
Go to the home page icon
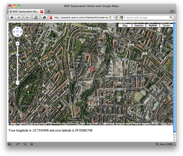44,18
